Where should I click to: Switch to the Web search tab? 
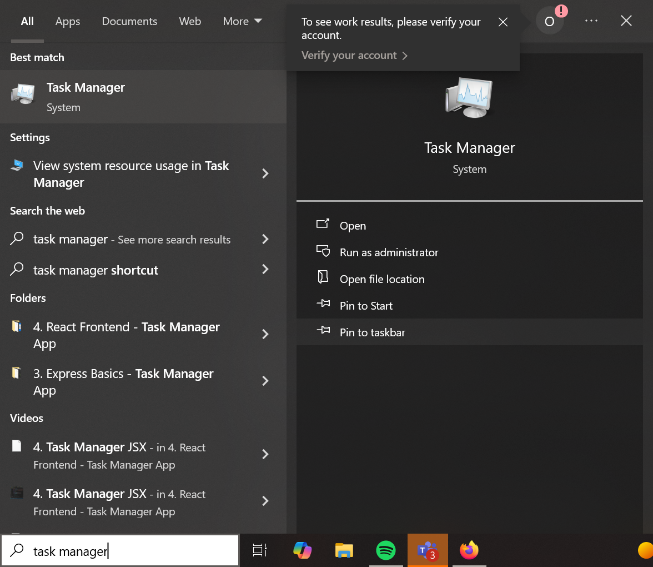coord(190,21)
